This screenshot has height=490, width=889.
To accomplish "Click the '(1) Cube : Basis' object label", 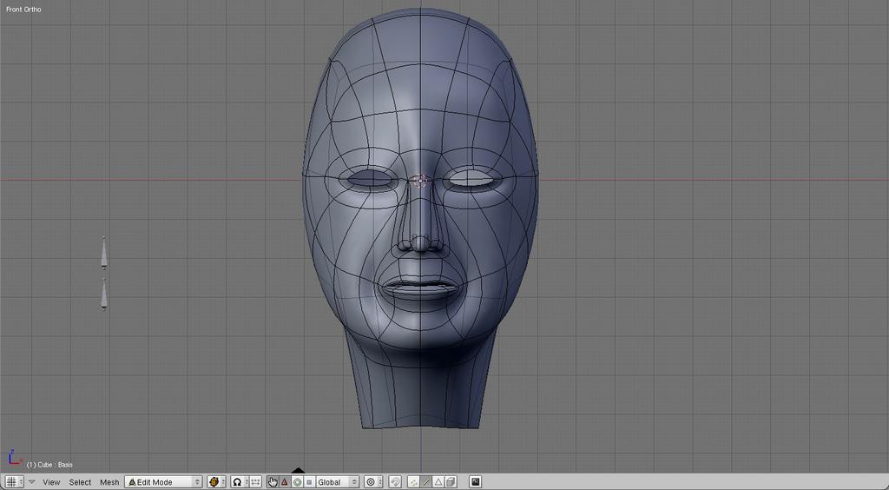I will pos(49,465).
